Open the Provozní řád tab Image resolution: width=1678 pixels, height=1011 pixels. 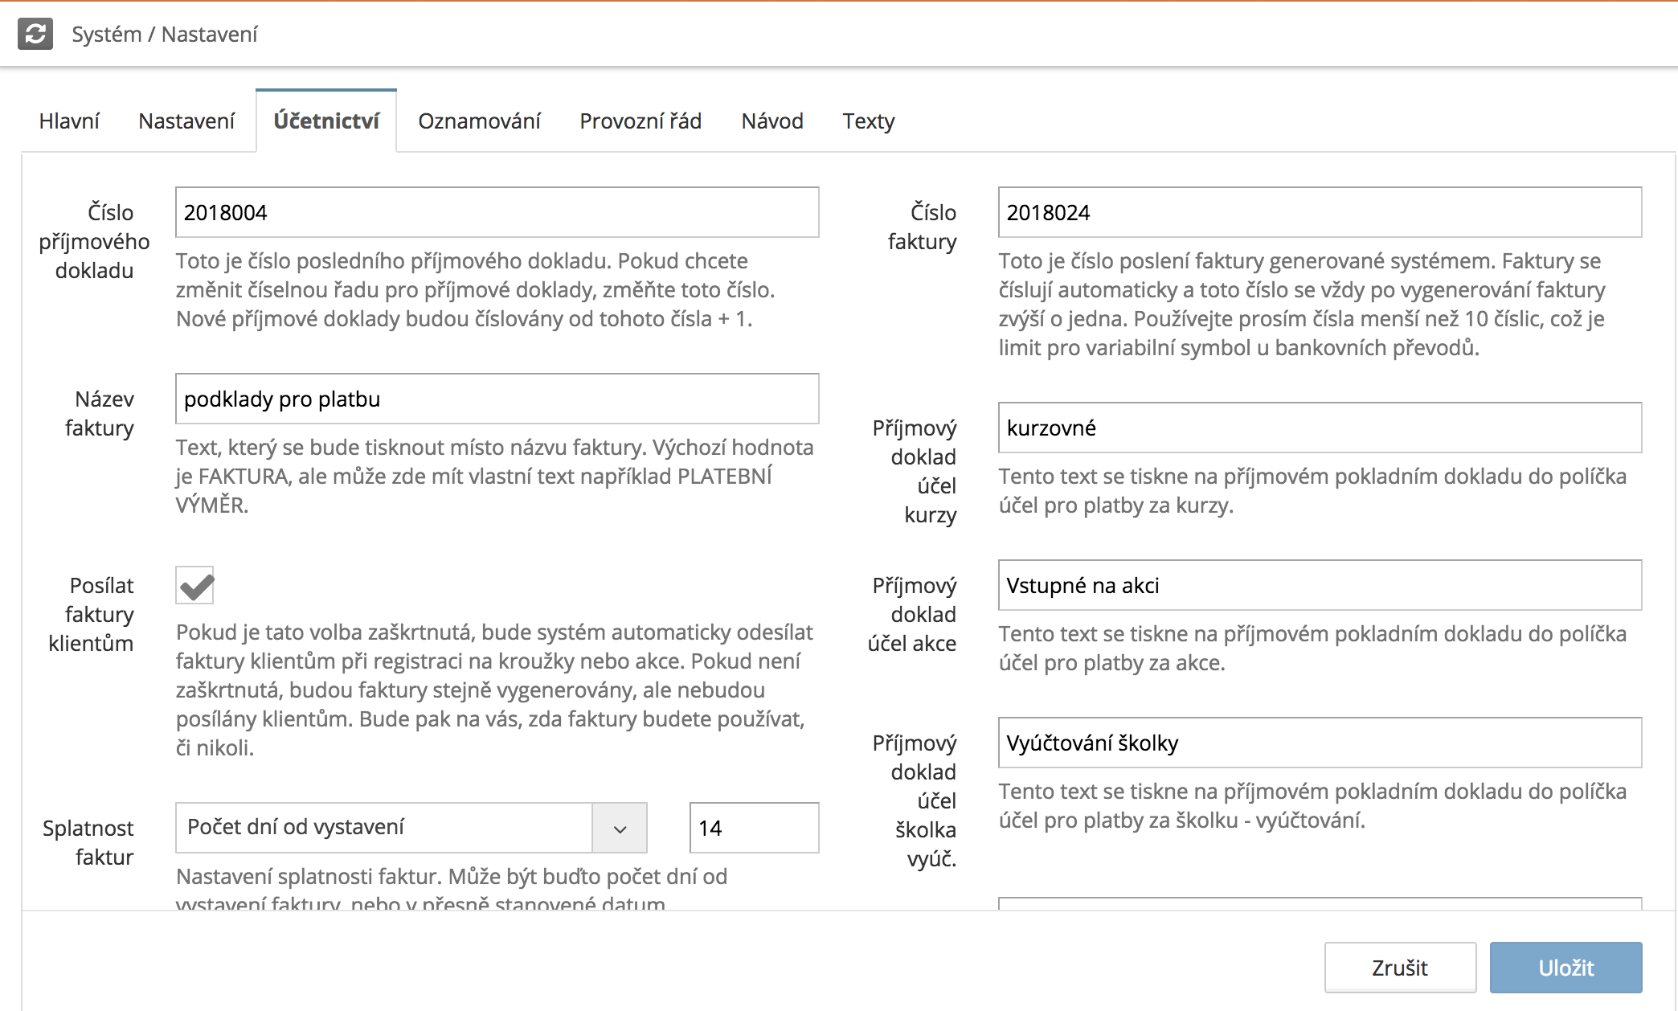tap(641, 121)
